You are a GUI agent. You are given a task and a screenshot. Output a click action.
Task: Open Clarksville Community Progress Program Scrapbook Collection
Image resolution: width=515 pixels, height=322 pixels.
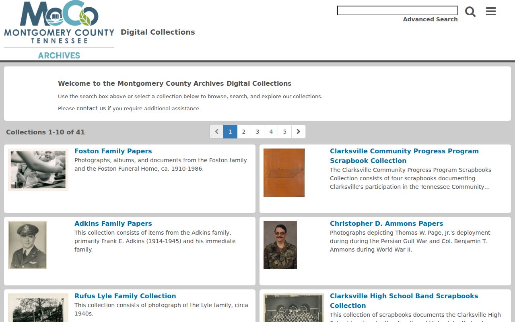(x=404, y=156)
